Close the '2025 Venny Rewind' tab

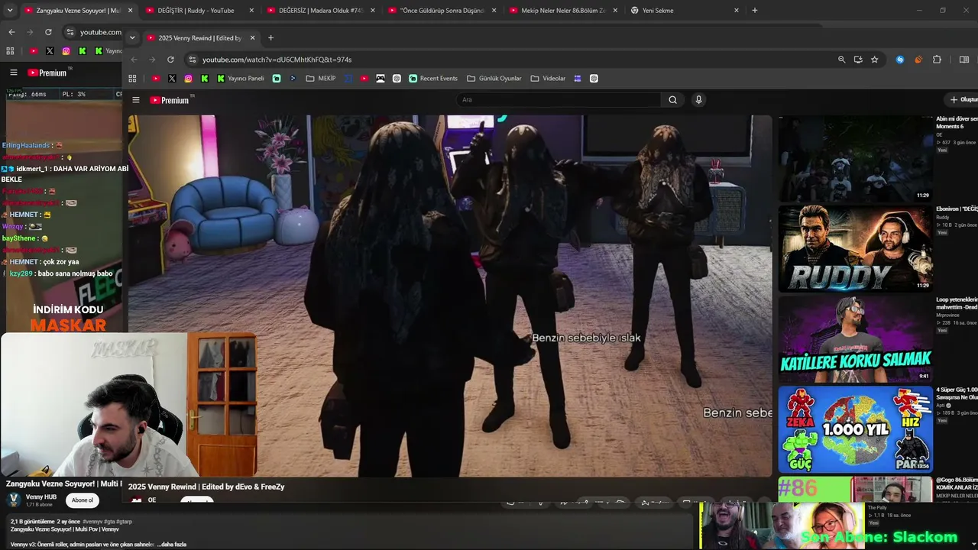252,37
